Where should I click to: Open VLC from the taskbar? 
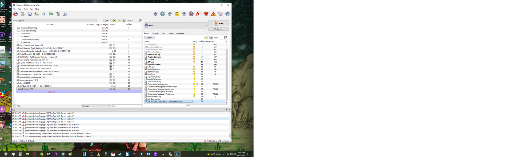coord(99,154)
